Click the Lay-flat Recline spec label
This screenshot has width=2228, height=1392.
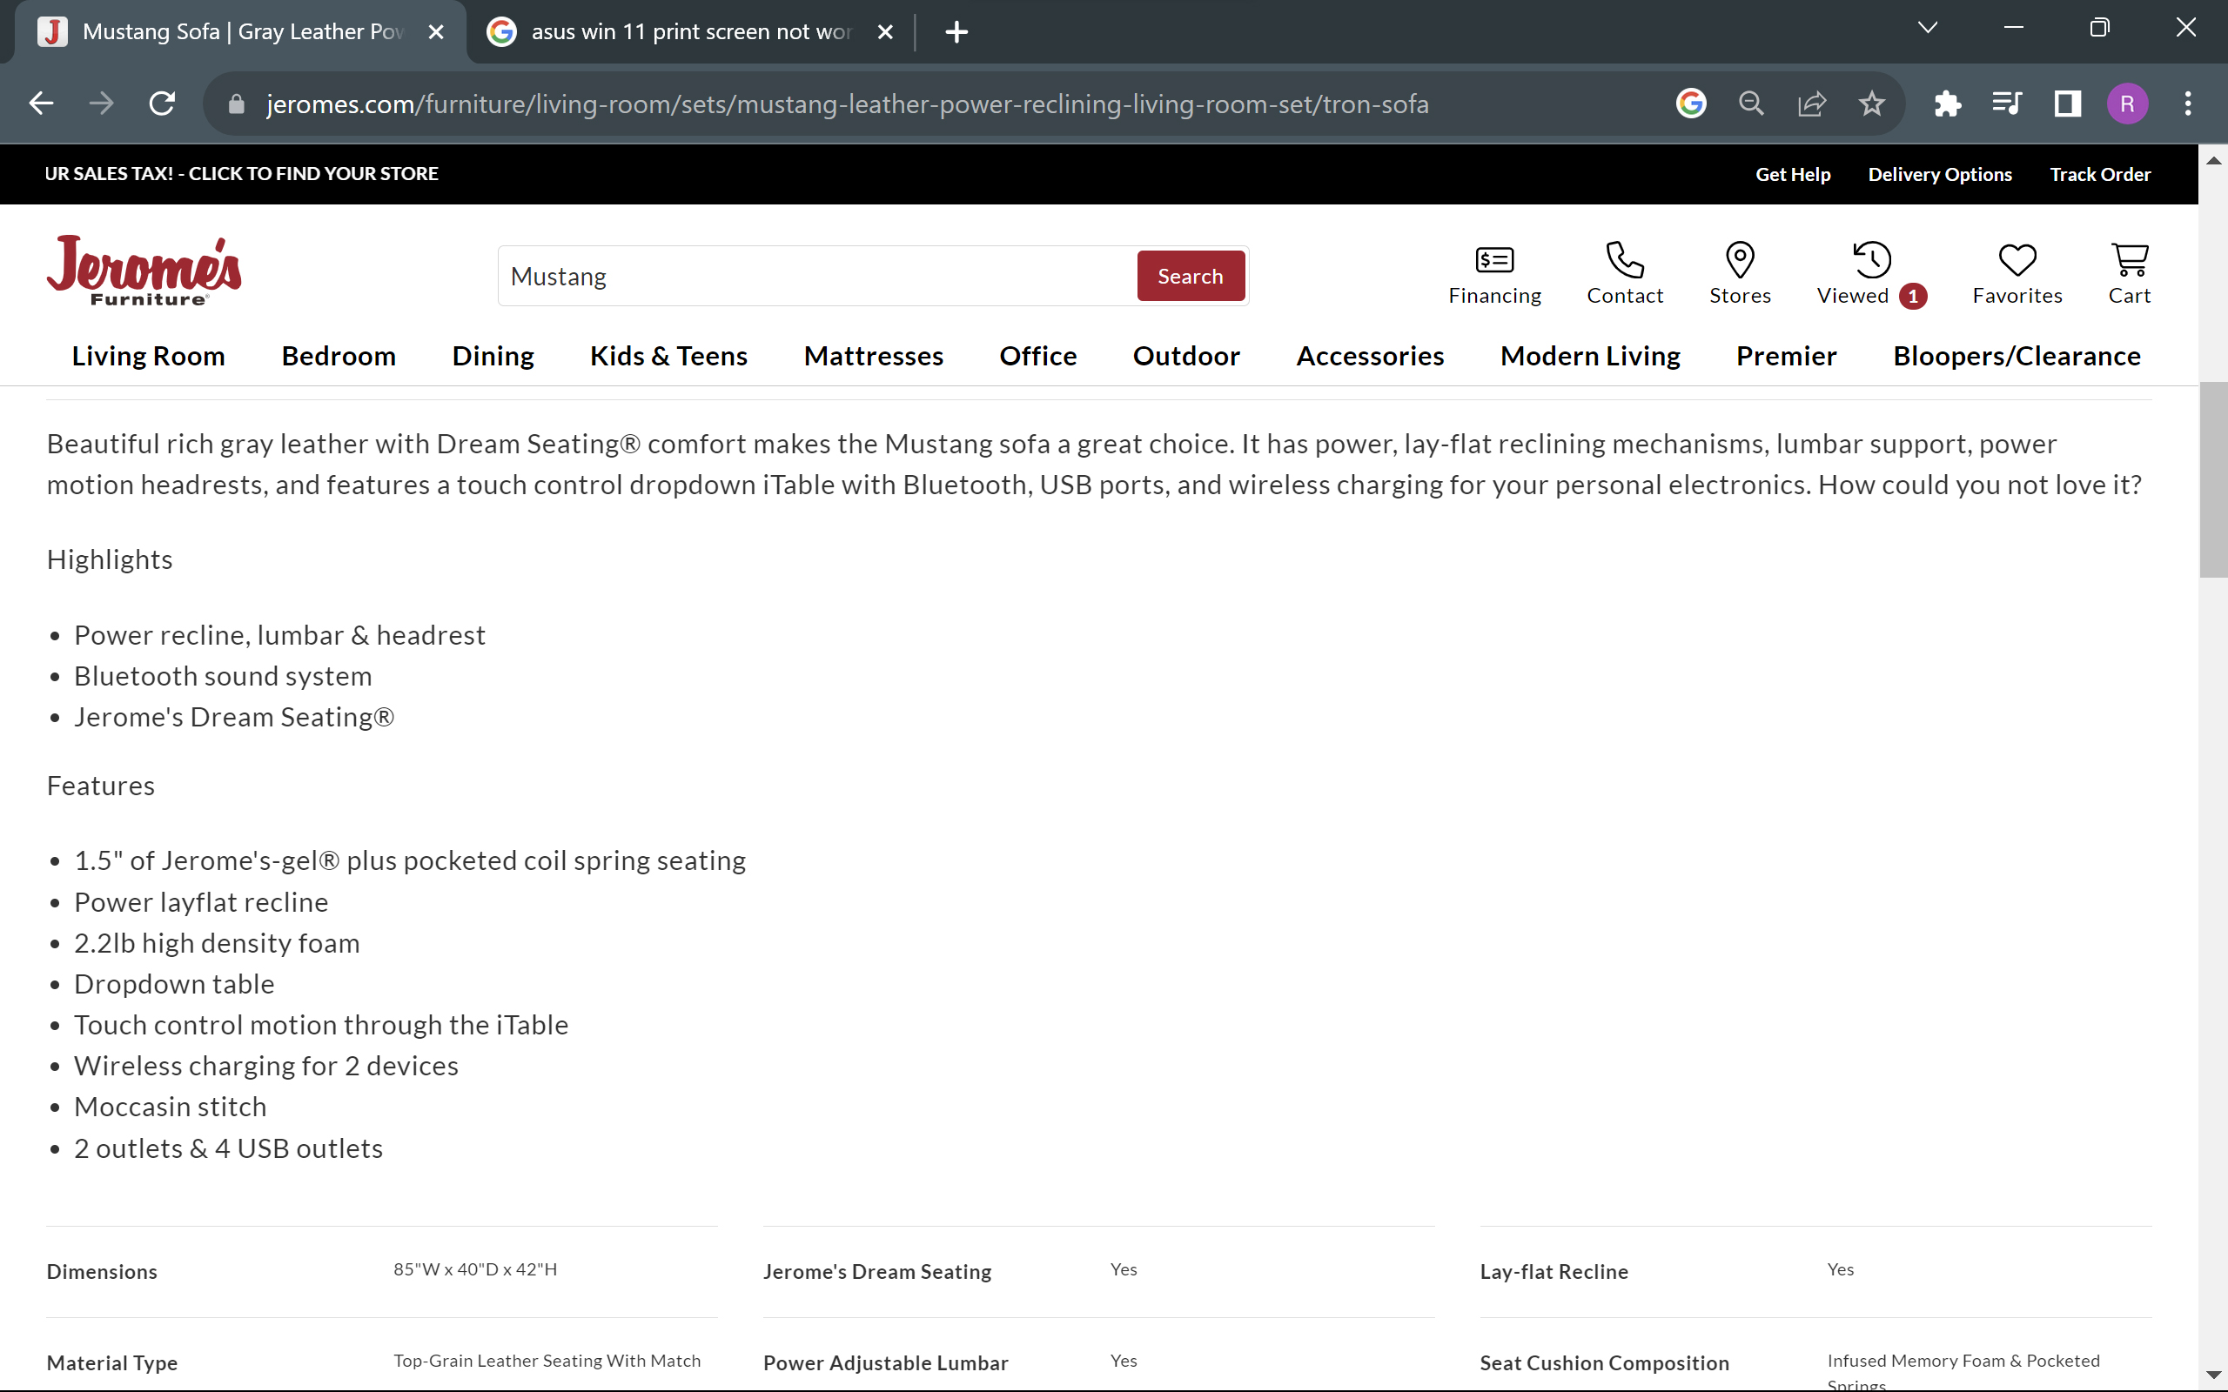pos(1554,1271)
